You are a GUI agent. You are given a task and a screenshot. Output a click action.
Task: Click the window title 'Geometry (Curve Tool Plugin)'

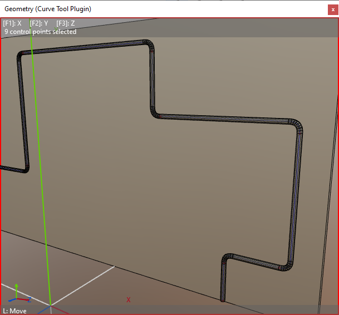[48, 9]
